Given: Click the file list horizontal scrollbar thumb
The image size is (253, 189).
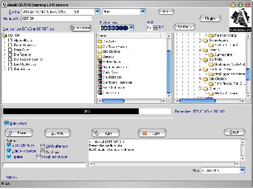Looking at the screenshot, I should pyautogui.click(x=113, y=101).
